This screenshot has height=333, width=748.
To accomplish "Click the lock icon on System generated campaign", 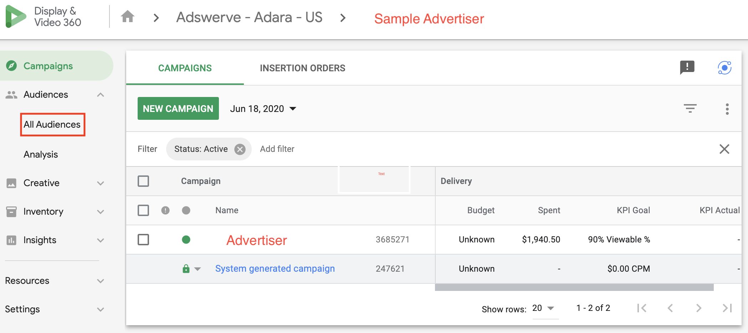I will tap(186, 268).
